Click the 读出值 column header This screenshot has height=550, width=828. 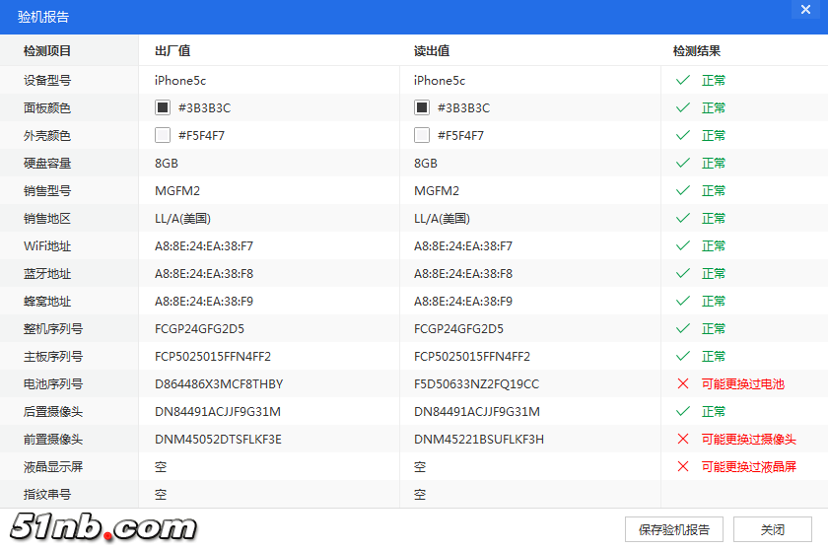(432, 51)
